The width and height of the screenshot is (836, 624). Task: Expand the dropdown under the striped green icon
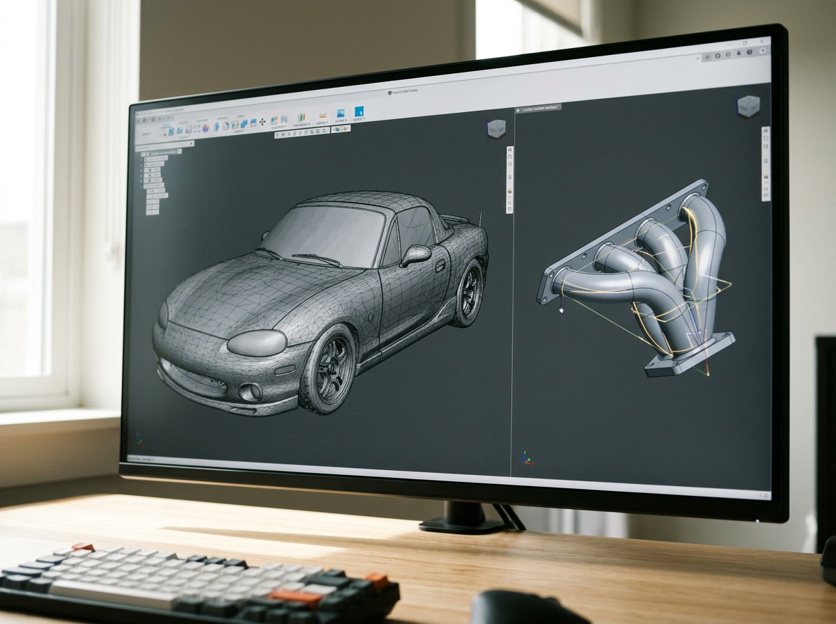(x=309, y=125)
